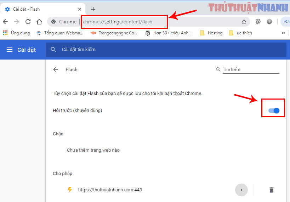Go to the Home page icon
The image size is (290, 202).
tap(39, 22)
